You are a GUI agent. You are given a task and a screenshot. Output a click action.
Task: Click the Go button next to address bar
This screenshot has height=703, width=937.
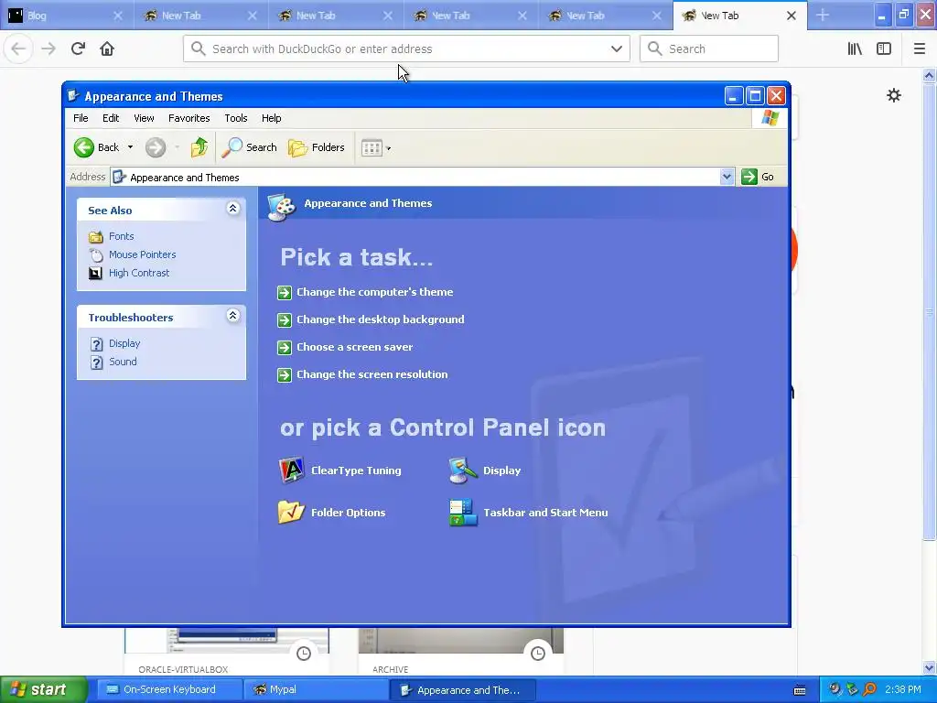758,177
